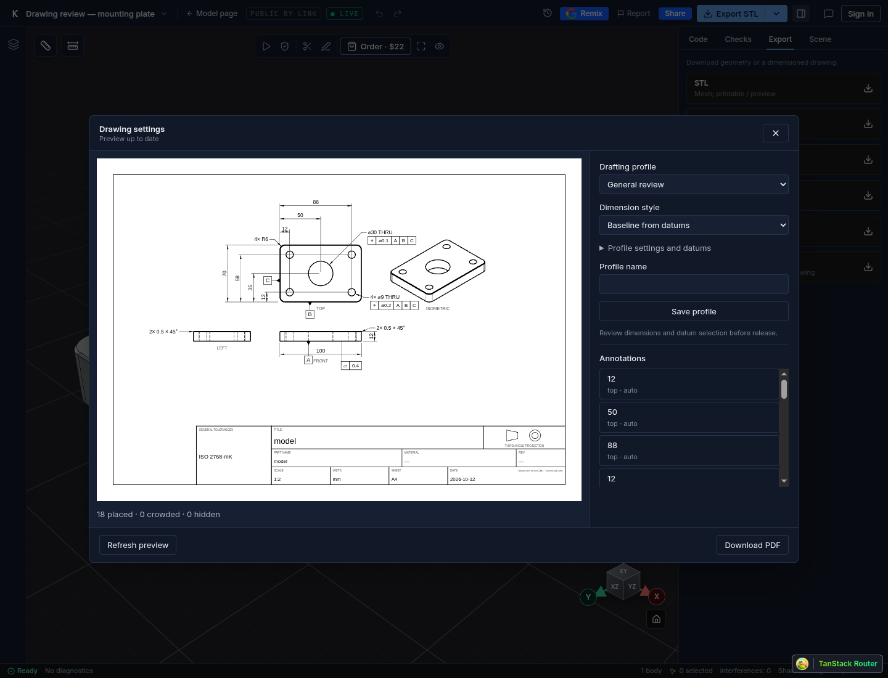Select the scissors section cut icon
This screenshot has height=678, width=888.
(307, 46)
